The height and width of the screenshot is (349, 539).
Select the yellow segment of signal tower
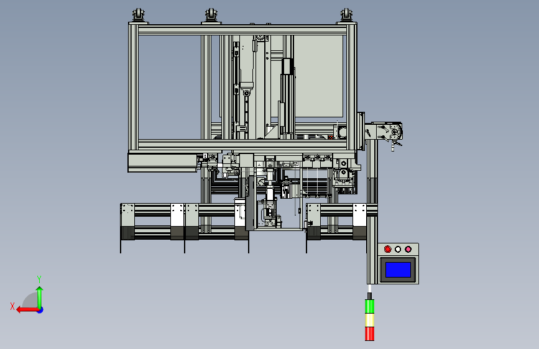[x=369, y=320]
